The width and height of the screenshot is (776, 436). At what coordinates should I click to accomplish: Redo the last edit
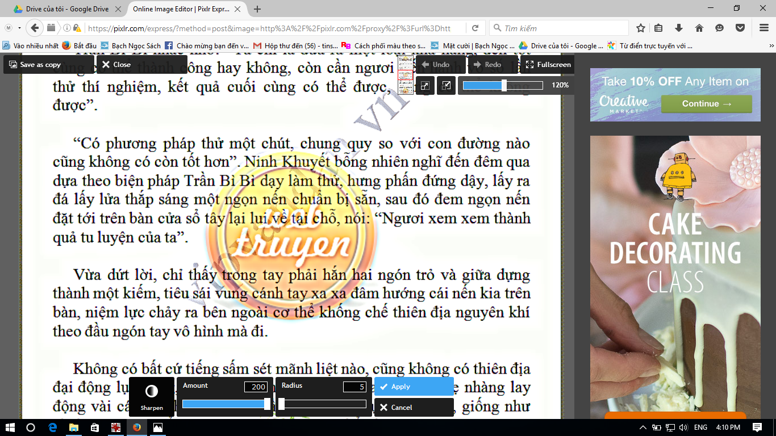click(487, 65)
